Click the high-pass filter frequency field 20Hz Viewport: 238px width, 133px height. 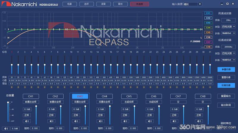[228, 20]
